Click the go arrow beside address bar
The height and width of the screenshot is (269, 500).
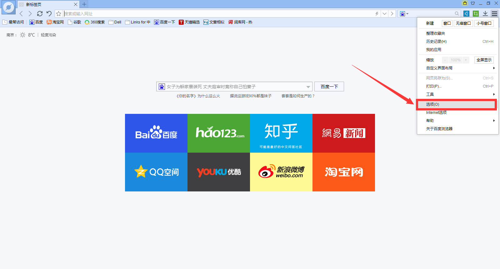click(392, 14)
